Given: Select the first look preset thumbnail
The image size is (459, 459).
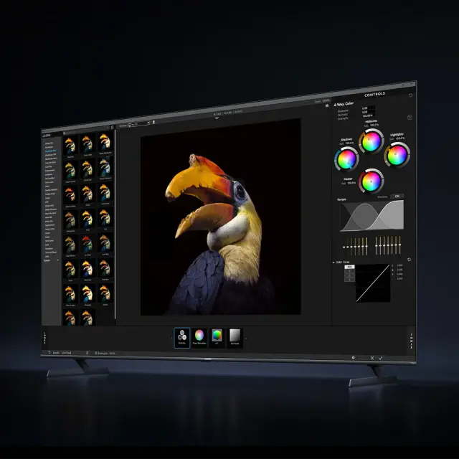Looking at the screenshot, I should (70, 143).
